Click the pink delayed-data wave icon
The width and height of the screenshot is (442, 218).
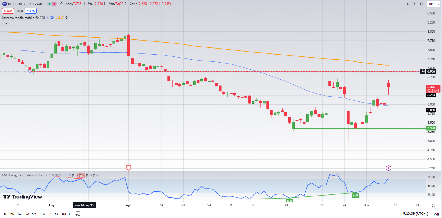click(x=54, y=4)
